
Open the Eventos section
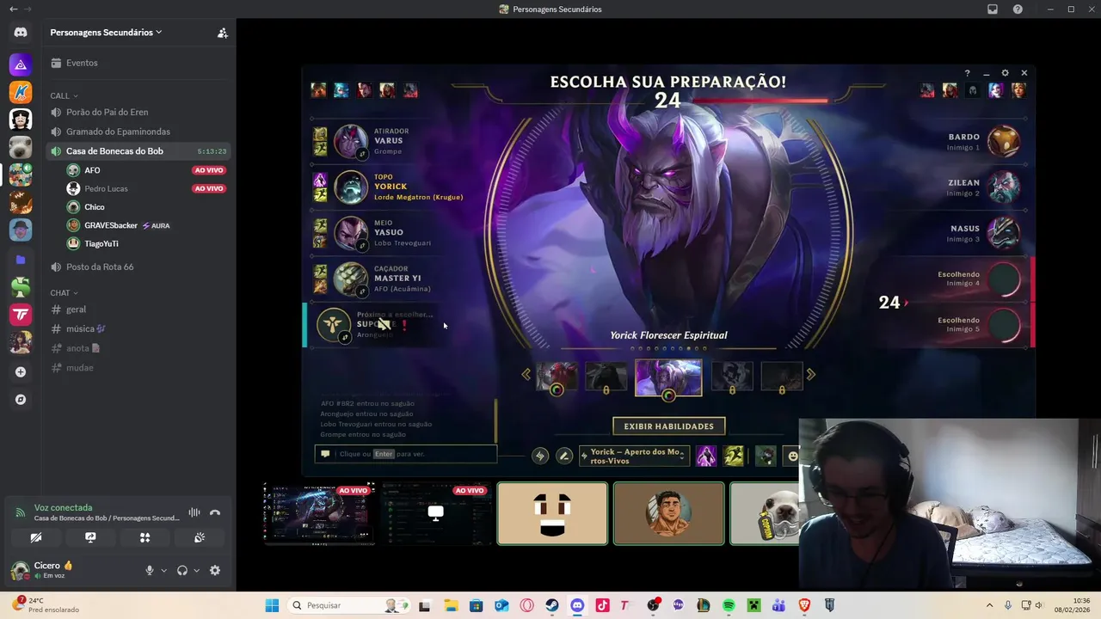(x=138, y=63)
